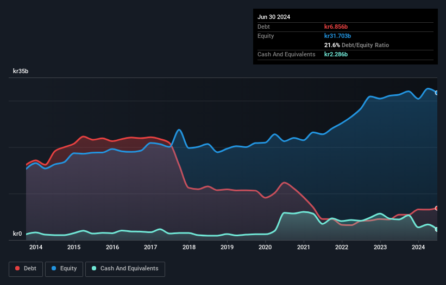
Task: Select the 2014 x-axis label
Action: 36,247
